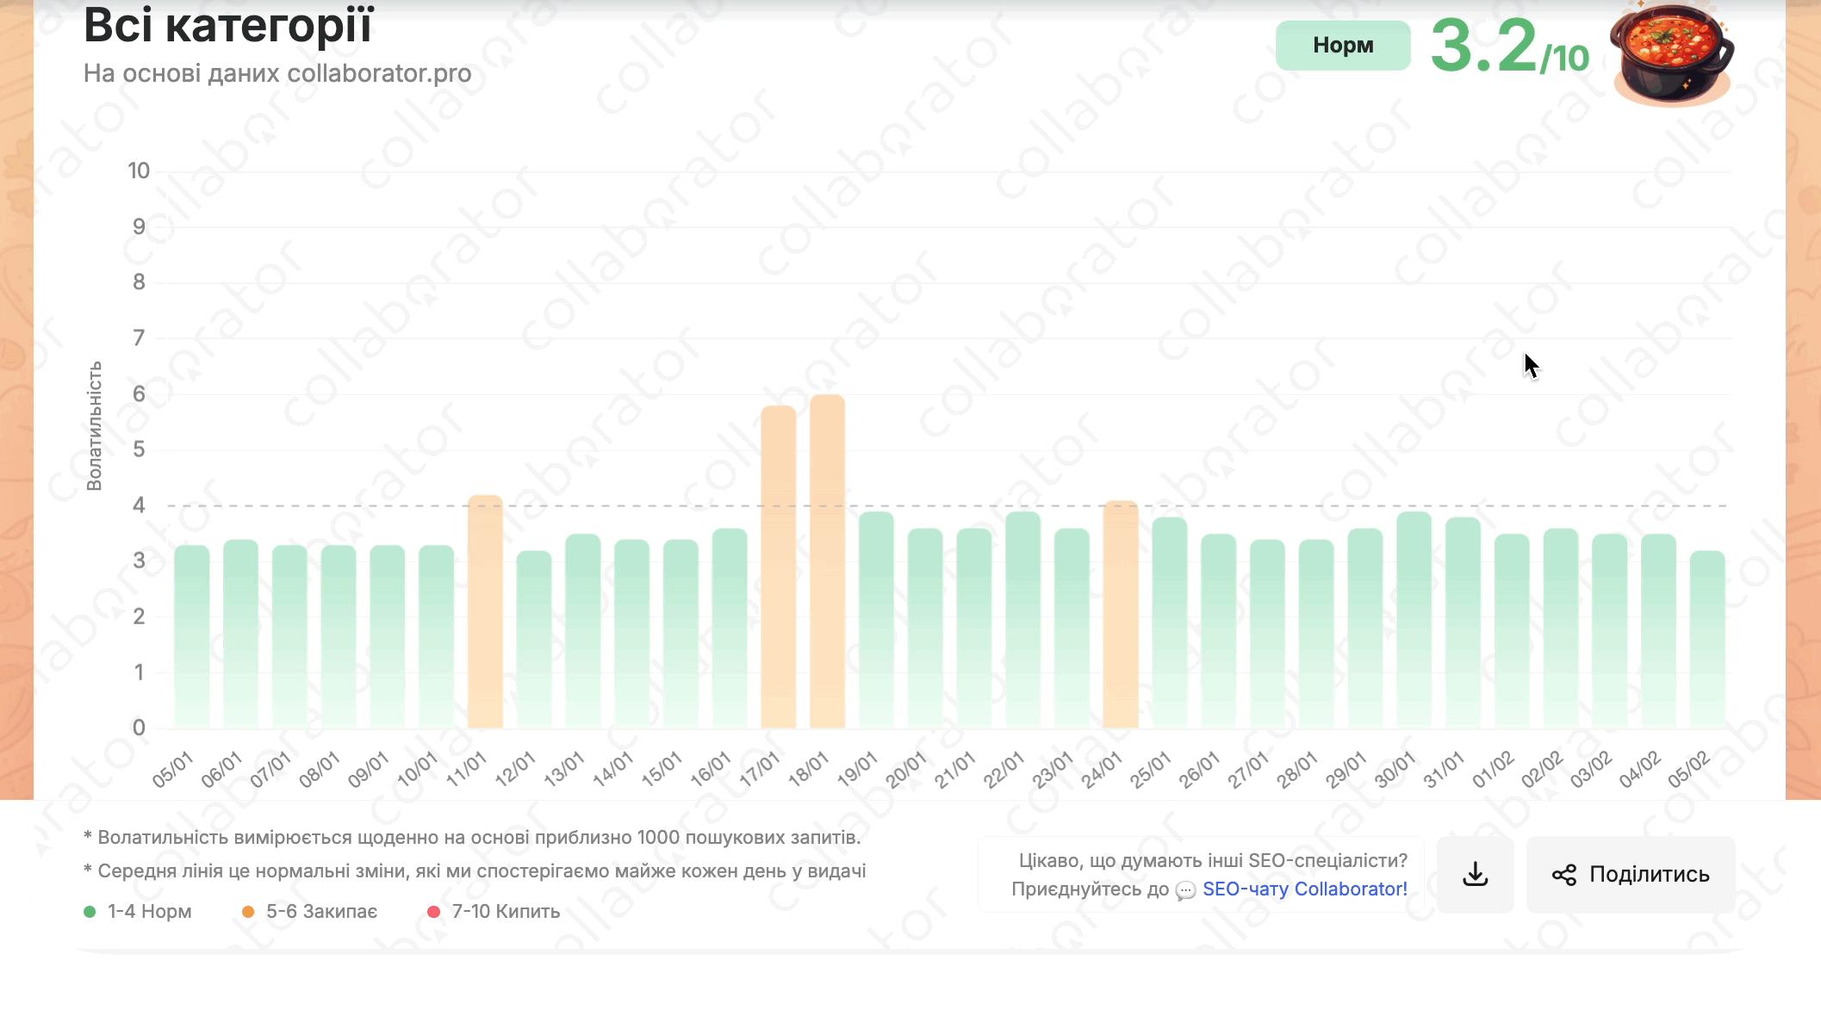Click orange dot of 5-6 Закипає legend
This screenshot has width=1821, height=1016.
click(248, 912)
